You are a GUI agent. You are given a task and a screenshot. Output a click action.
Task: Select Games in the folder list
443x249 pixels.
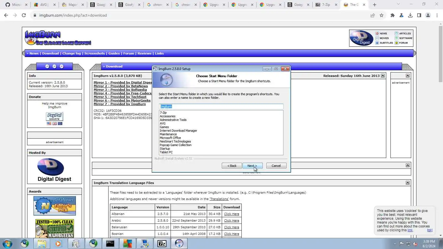click(164, 127)
